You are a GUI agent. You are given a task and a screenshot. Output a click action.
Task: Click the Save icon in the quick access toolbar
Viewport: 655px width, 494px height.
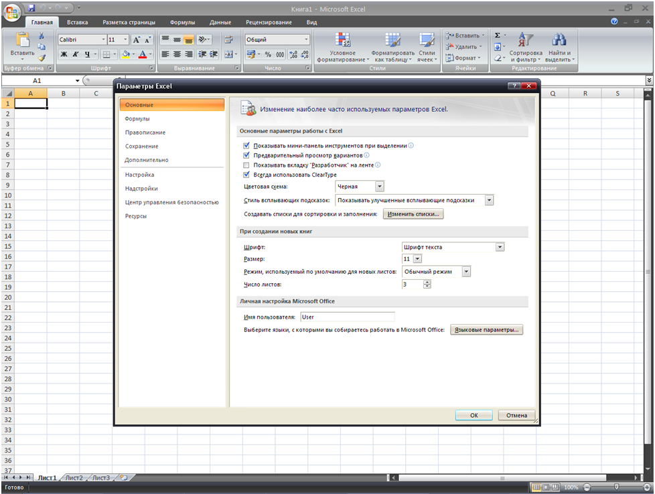31,7
